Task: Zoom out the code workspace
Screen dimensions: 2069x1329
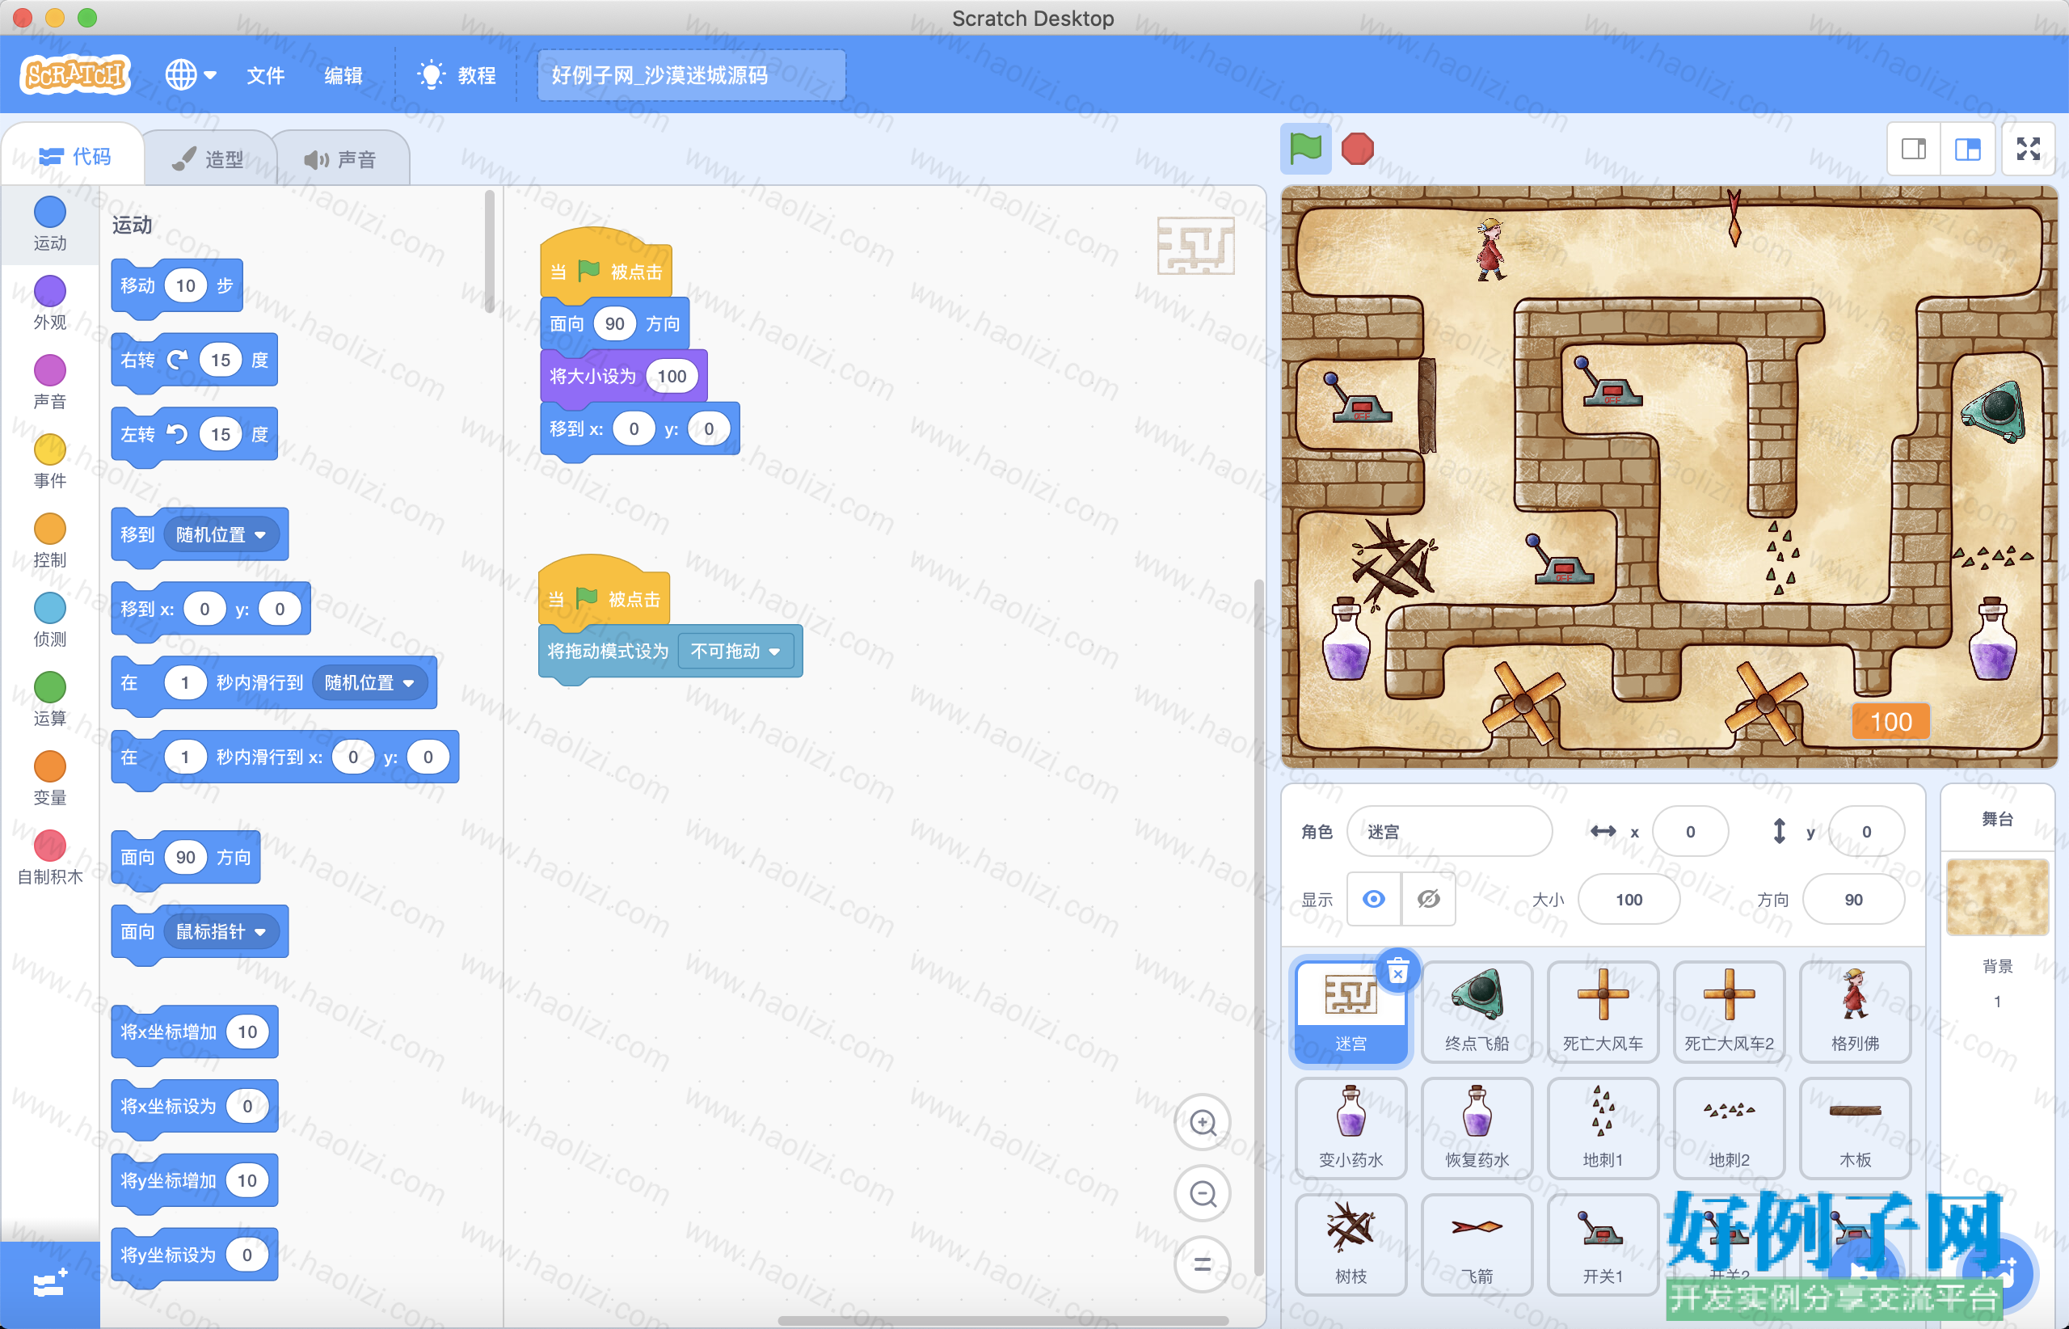Action: click(1203, 1193)
